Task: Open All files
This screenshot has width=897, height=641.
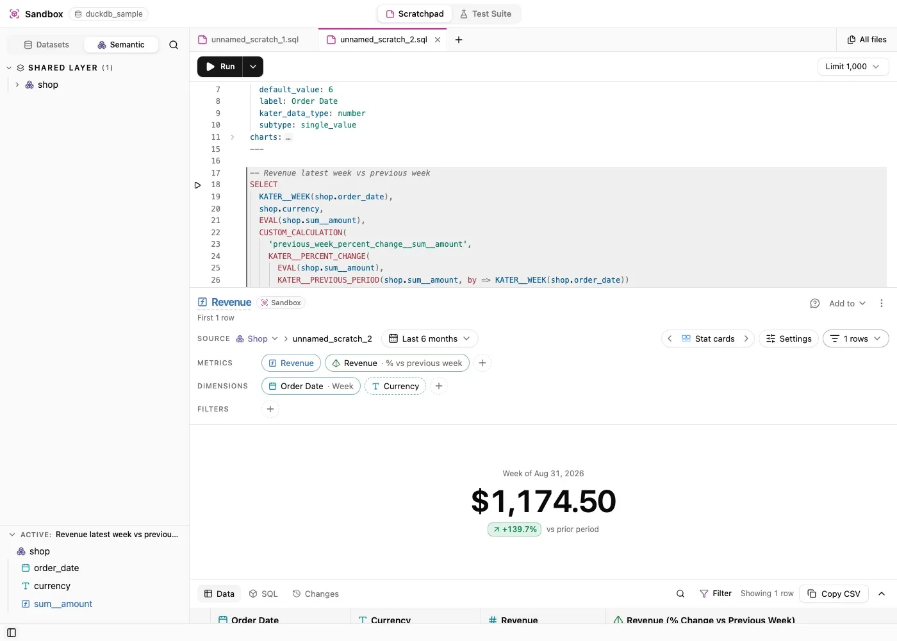Action: pos(867,40)
